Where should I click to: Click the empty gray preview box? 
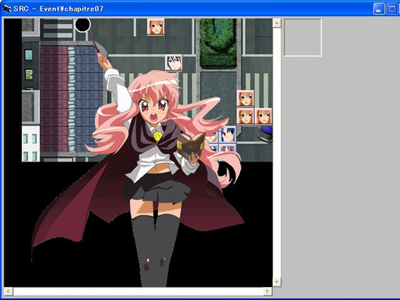pos(303,37)
